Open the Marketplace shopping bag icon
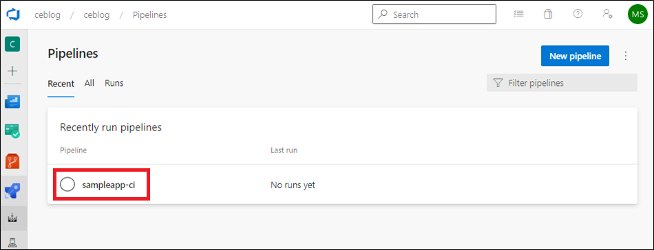654x250 pixels. click(x=548, y=14)
